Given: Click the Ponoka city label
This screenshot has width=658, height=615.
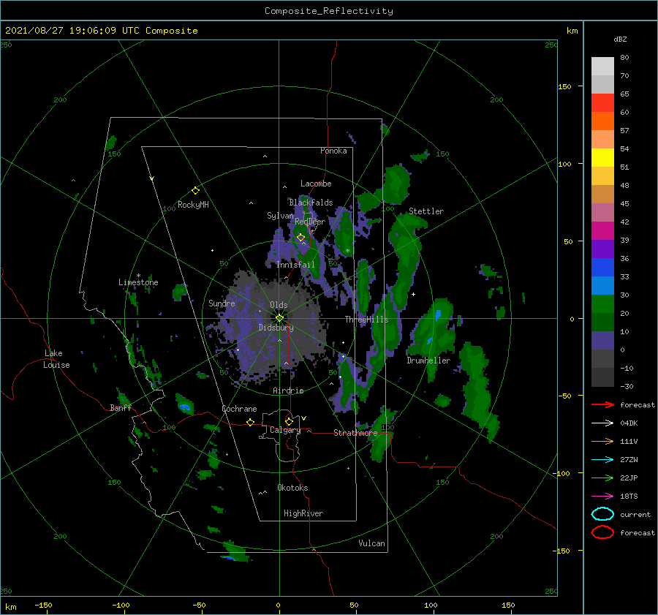Looking at the screenshot, I should tap(333, 151).
